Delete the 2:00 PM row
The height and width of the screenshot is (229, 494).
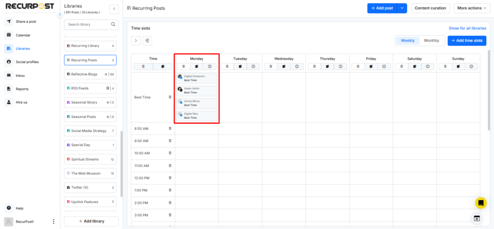point(170,203)
